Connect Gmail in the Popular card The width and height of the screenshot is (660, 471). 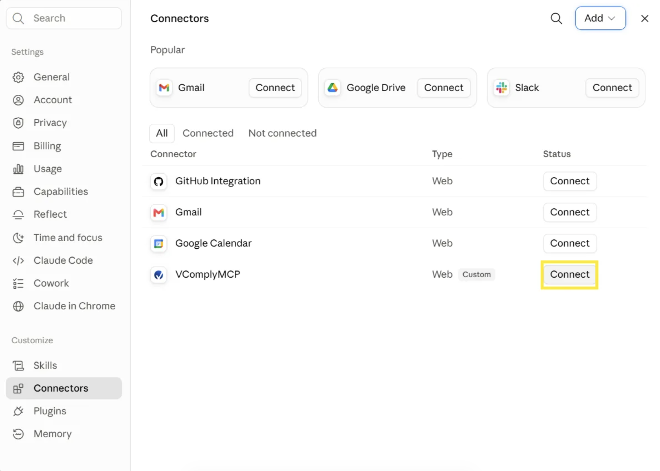coord(275,88)
